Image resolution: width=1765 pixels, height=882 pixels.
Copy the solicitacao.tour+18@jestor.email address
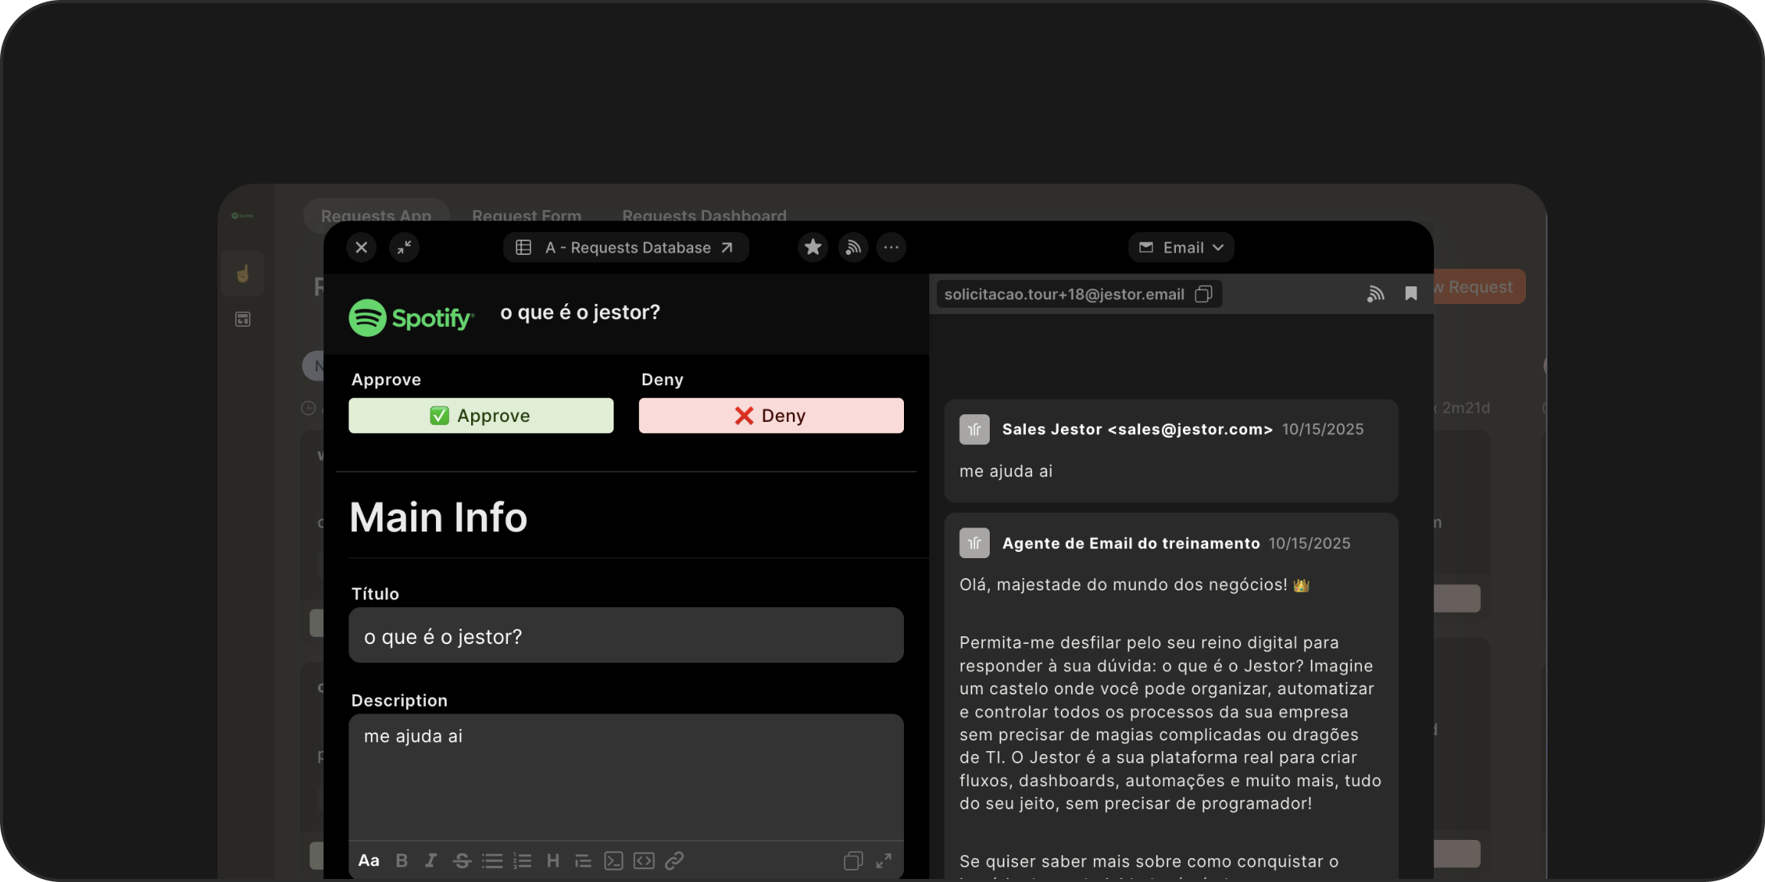[x=1203, y=293]
